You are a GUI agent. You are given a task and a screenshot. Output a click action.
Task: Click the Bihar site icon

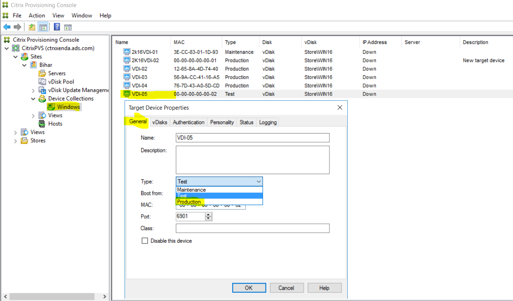[x=34, y=65]
